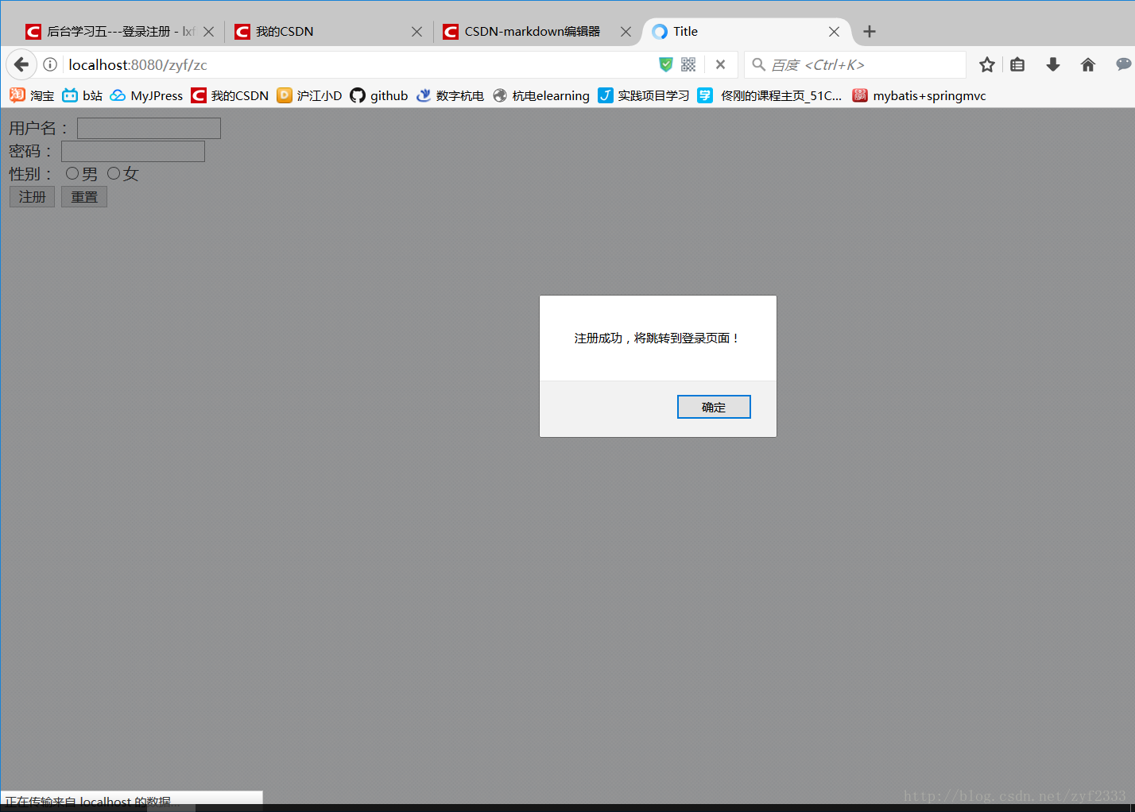Click the 用户名 input field
Screen dimensions: 1135x812
pyautogui.click(x=149, y=128)
